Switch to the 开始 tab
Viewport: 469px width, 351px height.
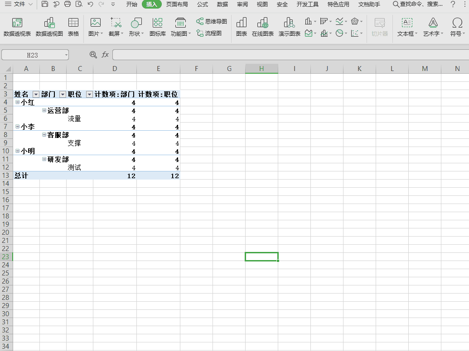pyautogui.click(x=131, y=5)
